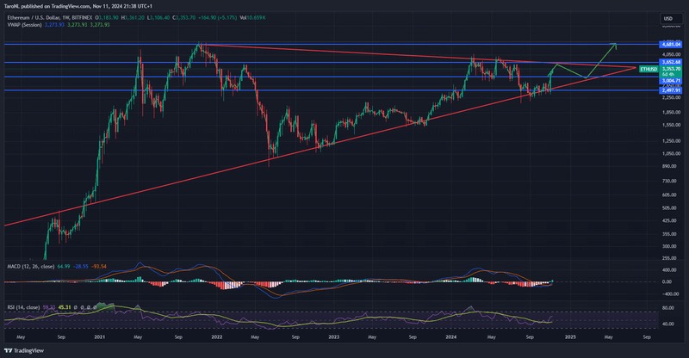Click the high value 3,361.20
Screen dimensions: 689x358
[x=134, y=17]
